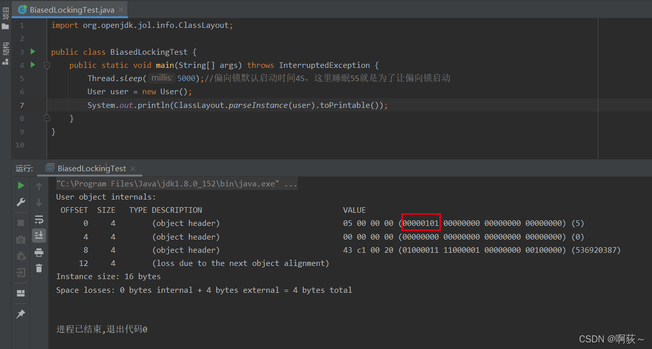Close the BiasedLockingTest.java editor tab
The height and width of the screenshot is (349, 652).
121,10
